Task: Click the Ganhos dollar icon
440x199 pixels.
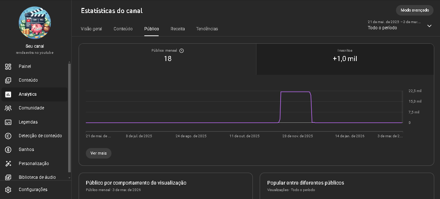Action: [x=8, y=150]
